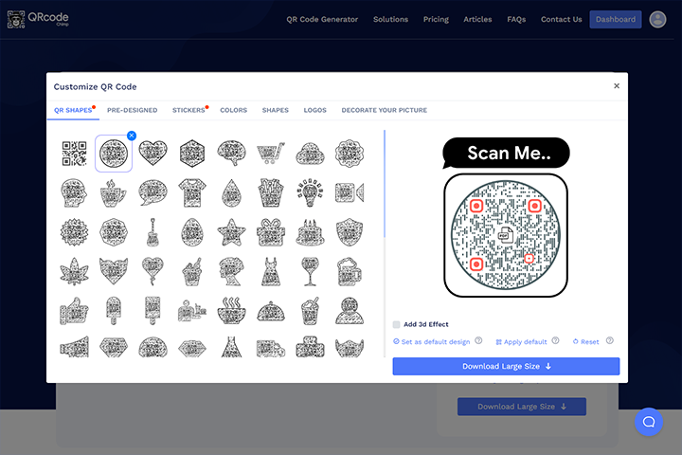The image size is (682, 455).
Task: Go to the Pricing page
Action: [x=436, y=19]
